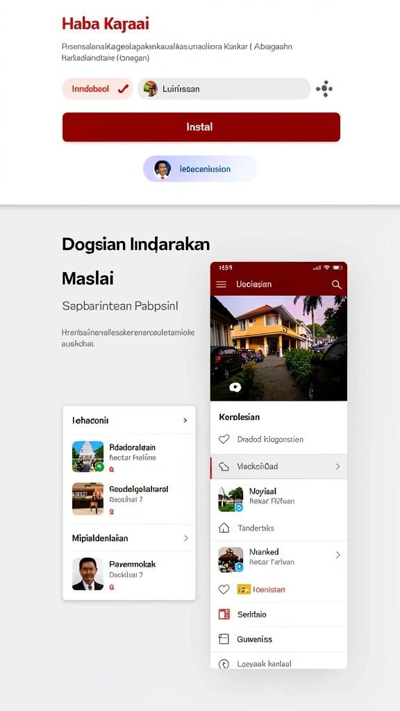Open the Seodelgolahraral thumbnail
The width and height of the screenshot is (400, 711).
88,499
